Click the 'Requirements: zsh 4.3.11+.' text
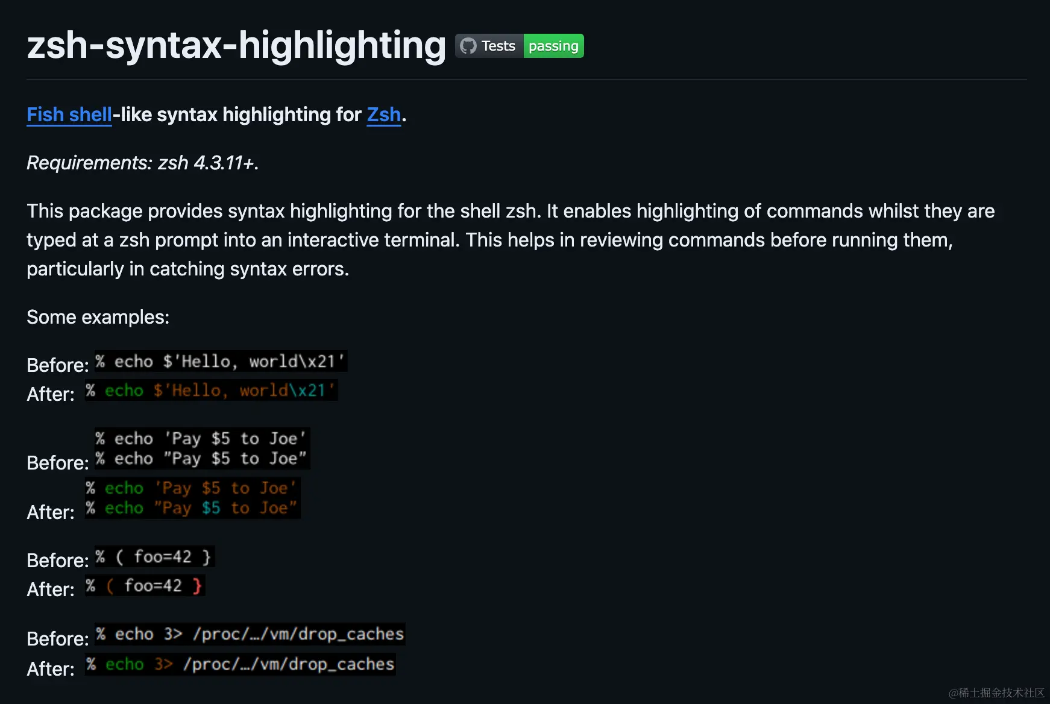1050x704 pixels. point(143,163)
